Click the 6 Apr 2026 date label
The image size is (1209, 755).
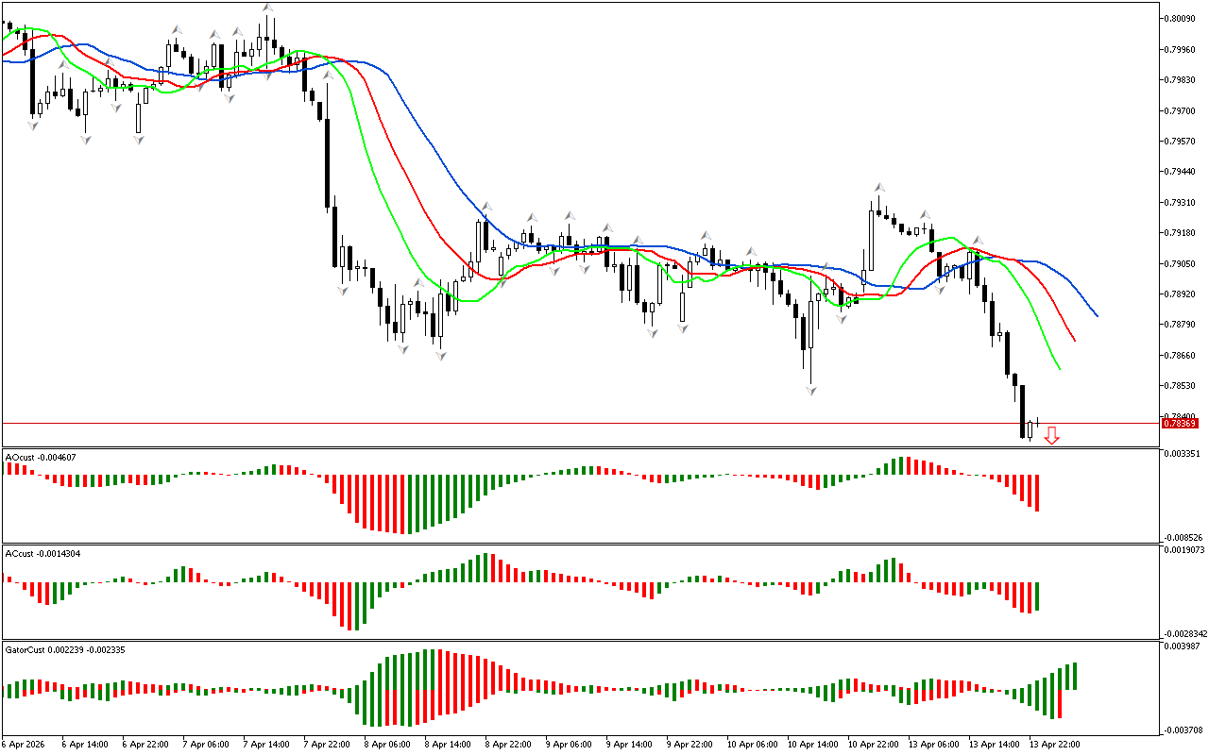click(26, 744)
